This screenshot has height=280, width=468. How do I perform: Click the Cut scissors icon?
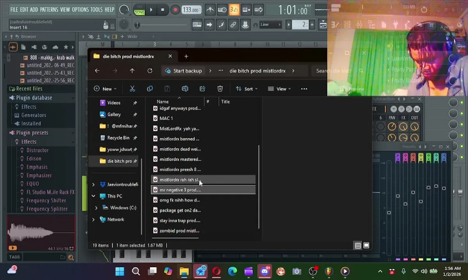[x=132, y=89]
